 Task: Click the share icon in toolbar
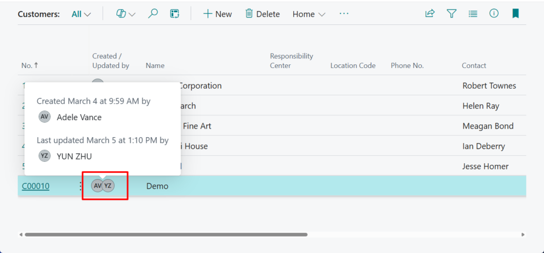(430, 14)
